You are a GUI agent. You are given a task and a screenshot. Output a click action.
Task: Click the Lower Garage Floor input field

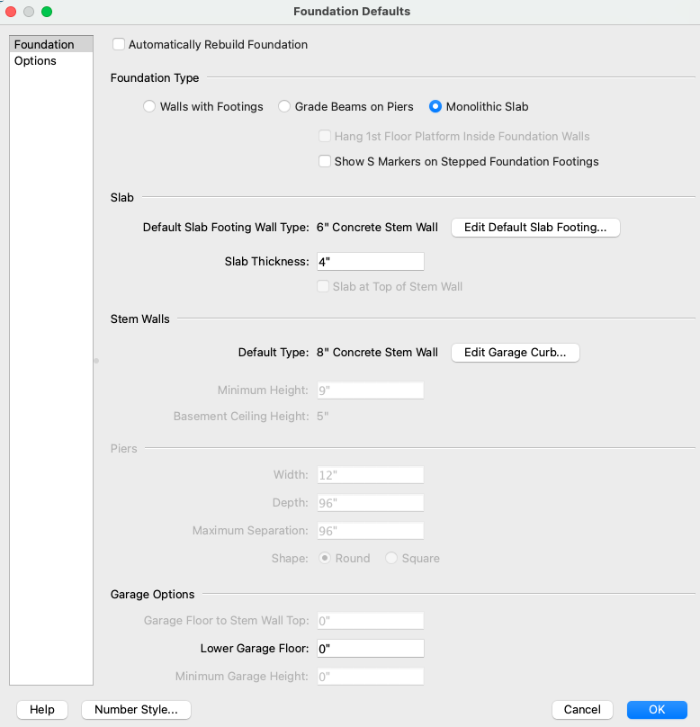pyautogui.click(x=369, y=649)
